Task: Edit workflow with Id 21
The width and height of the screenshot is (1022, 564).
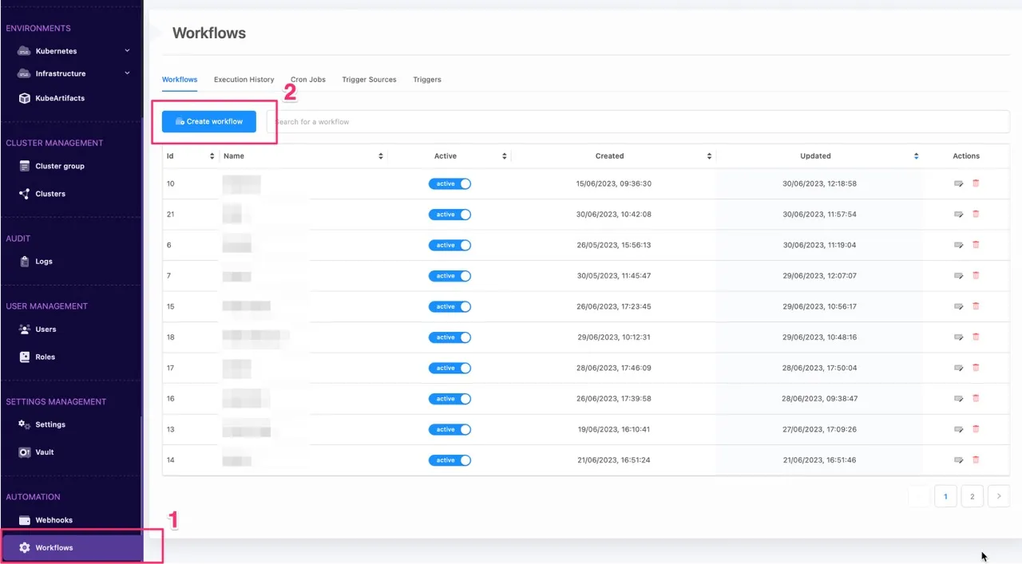Action: 958,215
